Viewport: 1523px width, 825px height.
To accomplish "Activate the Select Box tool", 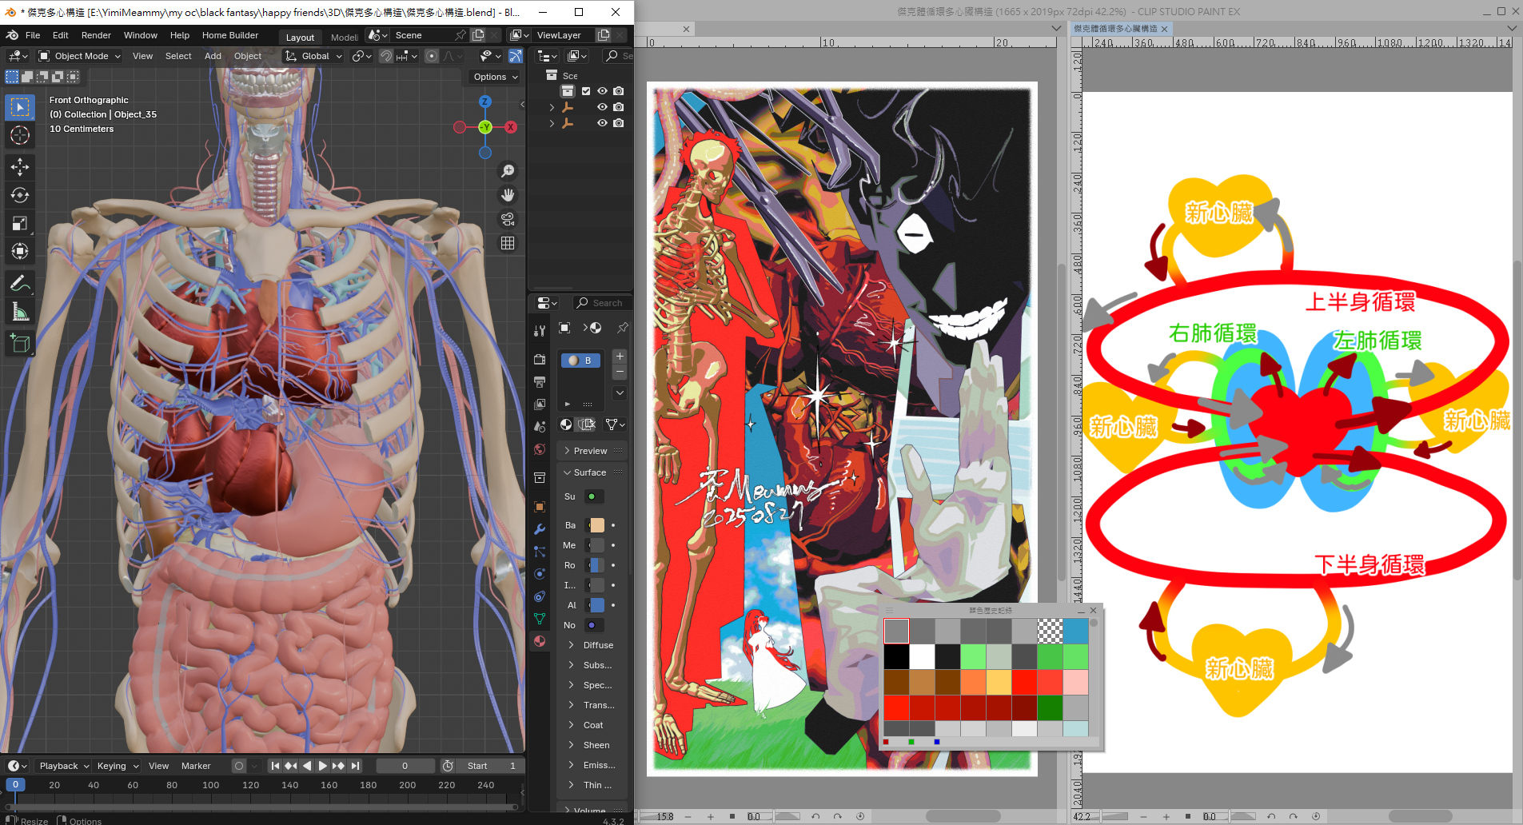I will pos(20,107).
